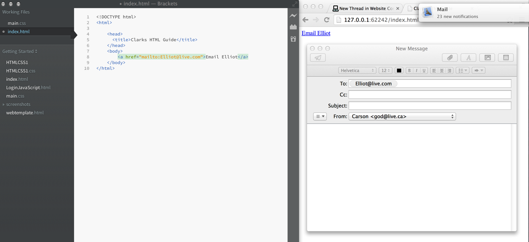Toggle italic formatting in the message toolbar
This screenshot has width=529, height=242.
tap(416, 71)
